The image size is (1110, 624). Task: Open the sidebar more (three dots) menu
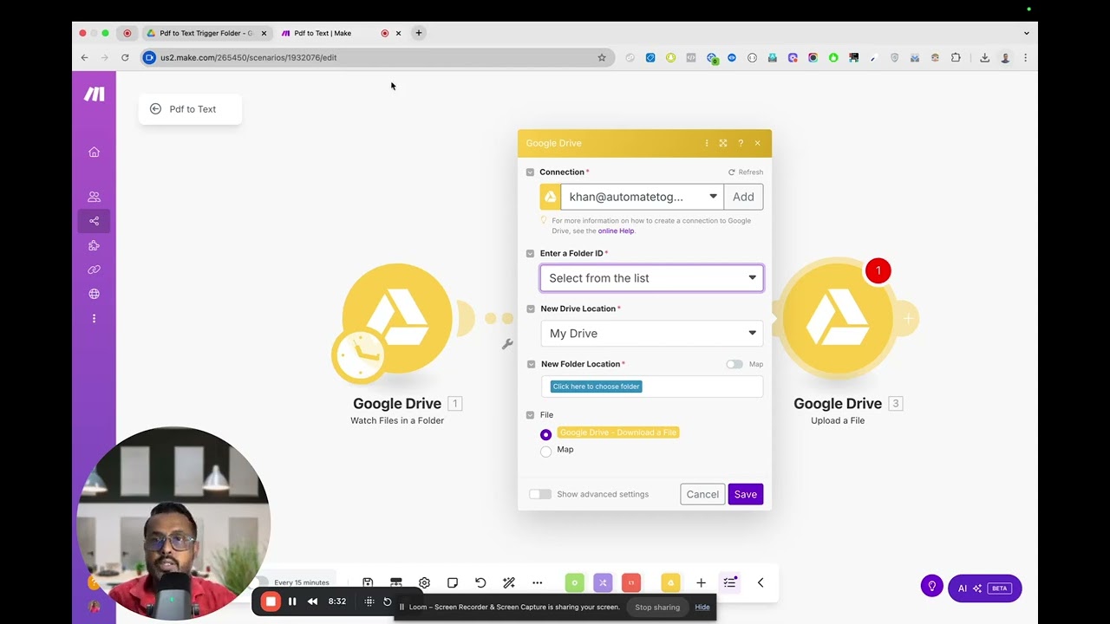94,319
